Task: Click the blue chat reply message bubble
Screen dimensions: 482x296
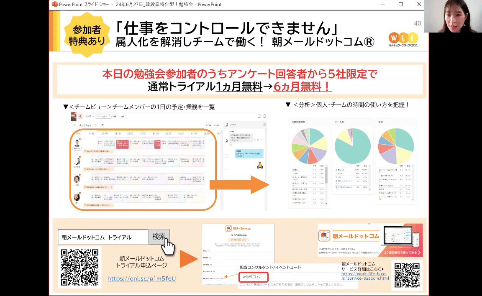Action: click(249, 153)
